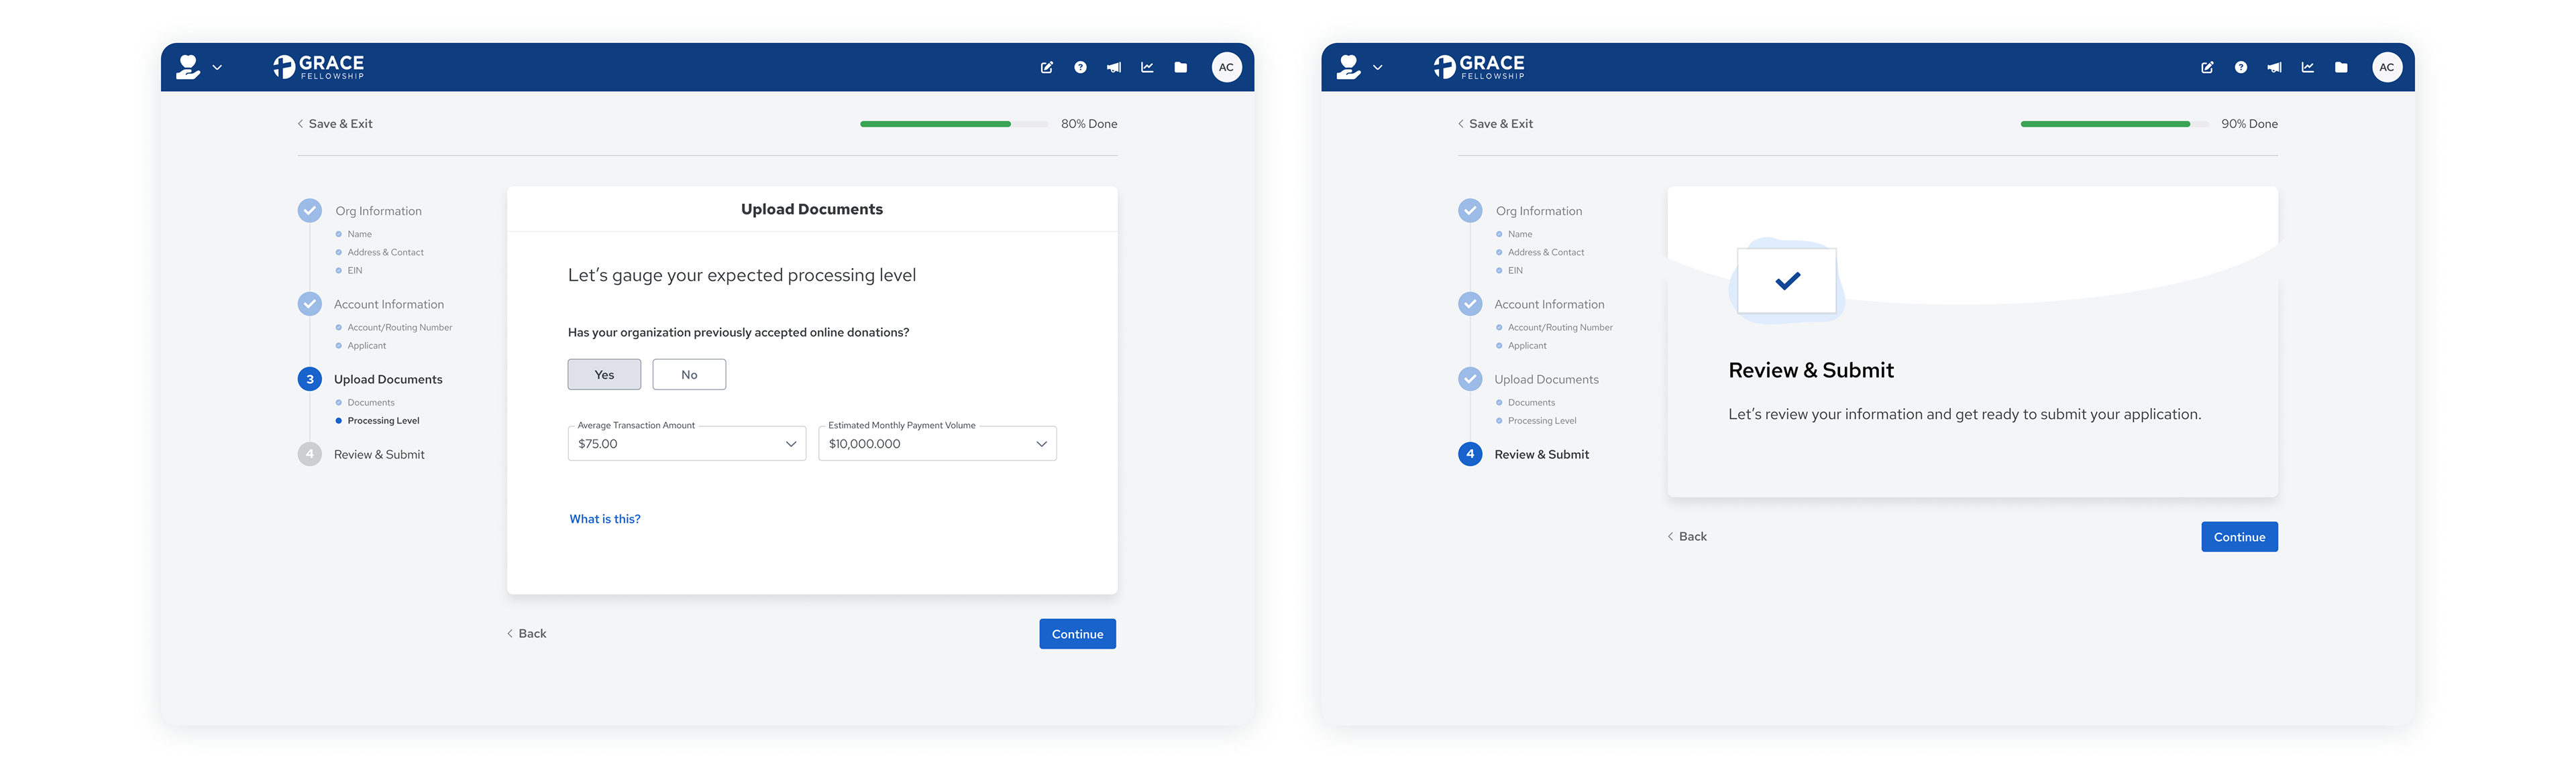Open line chart icon on Review & Submit screen
Image resolution: width=2576 pixels, height=768 pixels.
pyautogui.click(x=2307, y=68)
